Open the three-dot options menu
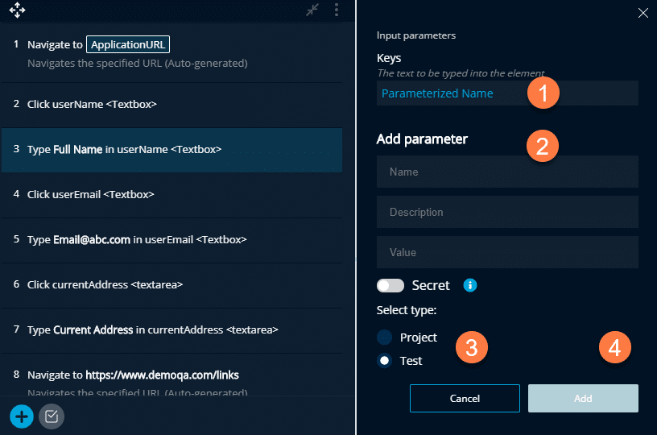 click(337, 10)
